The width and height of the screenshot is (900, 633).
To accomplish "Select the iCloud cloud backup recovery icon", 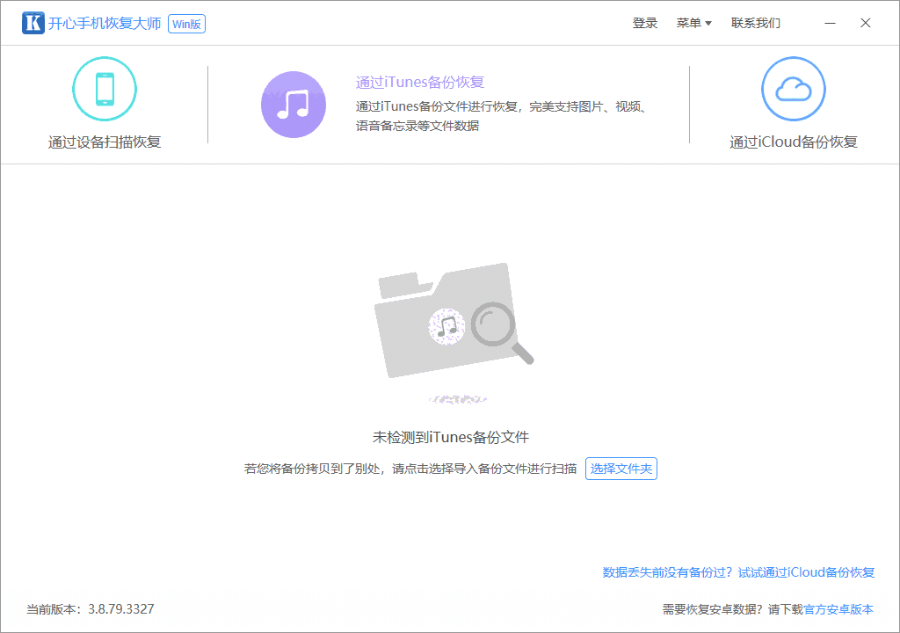I will coord(793,89).
